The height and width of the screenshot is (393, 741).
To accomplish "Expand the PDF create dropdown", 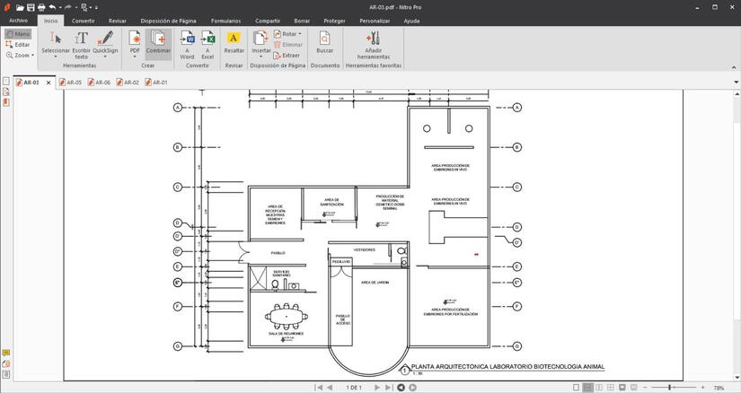I will pyautogui.click(x=135, y=57).
